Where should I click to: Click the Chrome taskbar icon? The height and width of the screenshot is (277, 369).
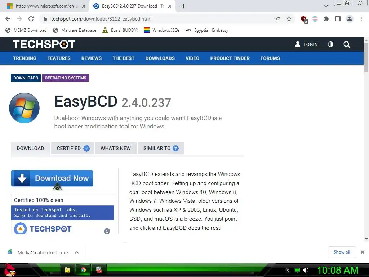tap(83, 270)
